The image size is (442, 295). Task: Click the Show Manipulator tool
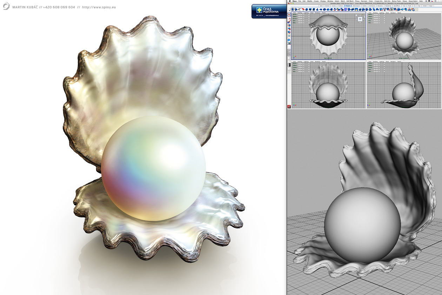click(x=289, y=43)
